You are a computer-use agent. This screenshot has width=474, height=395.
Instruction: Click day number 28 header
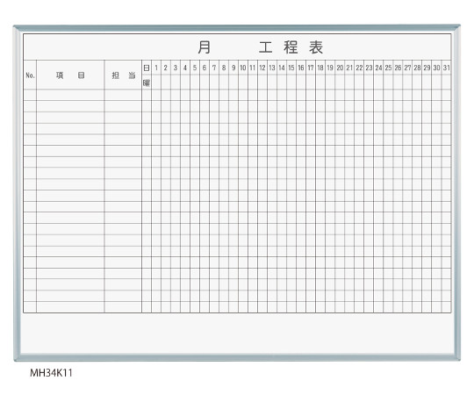coord(417,68)
